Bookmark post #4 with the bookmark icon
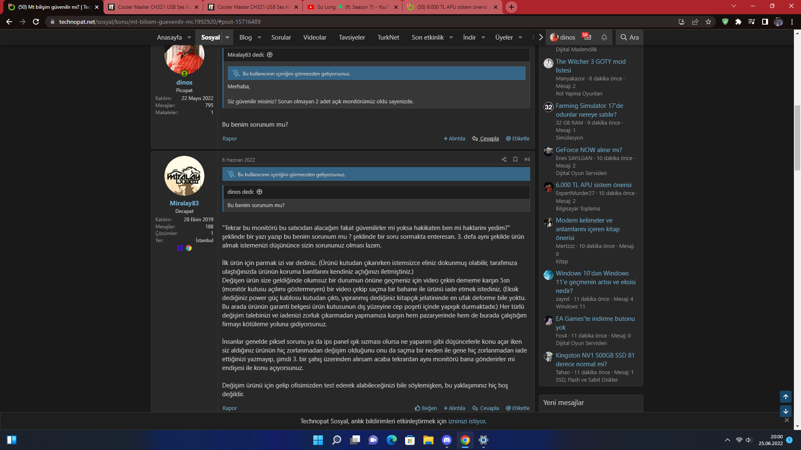801x450 pixels. tap(515, 160)
